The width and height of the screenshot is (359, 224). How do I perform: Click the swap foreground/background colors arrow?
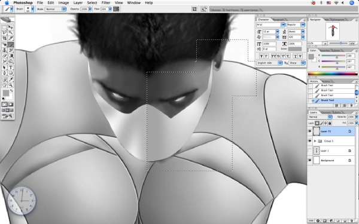click(11, 91)
